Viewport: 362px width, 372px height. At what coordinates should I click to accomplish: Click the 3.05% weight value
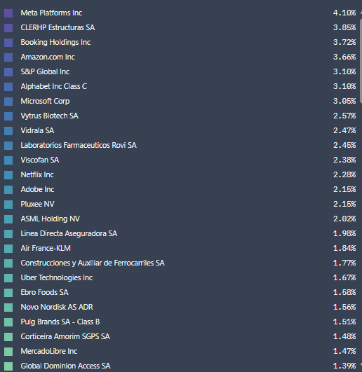point(344,101)
